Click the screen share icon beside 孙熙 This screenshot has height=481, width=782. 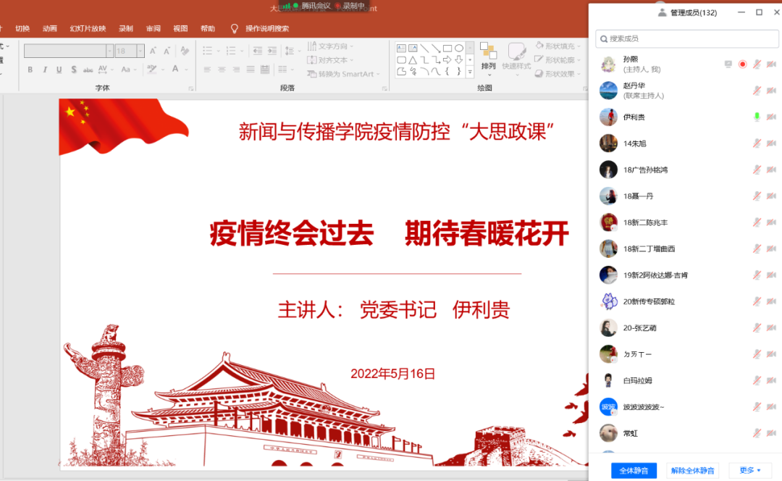(728, 64)
